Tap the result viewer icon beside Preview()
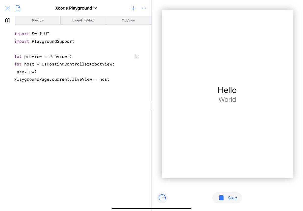 137,56
